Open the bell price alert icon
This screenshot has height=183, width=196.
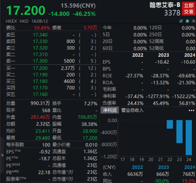[187, 21]
